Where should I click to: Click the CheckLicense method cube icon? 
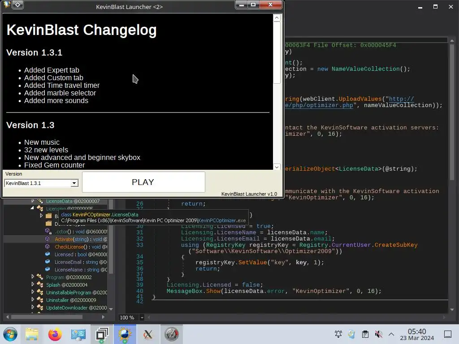48,247
